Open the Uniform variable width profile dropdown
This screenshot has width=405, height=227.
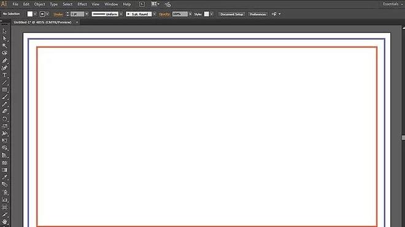click(121, 14)
